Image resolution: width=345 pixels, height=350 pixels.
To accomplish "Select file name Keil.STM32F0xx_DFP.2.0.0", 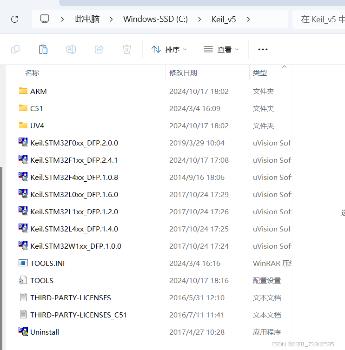I will [x=74, y=143].
